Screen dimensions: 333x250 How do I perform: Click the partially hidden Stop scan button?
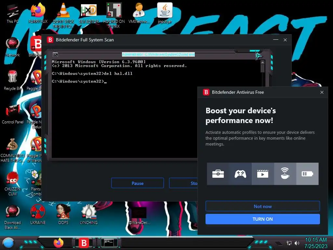(x=183, y=183)
